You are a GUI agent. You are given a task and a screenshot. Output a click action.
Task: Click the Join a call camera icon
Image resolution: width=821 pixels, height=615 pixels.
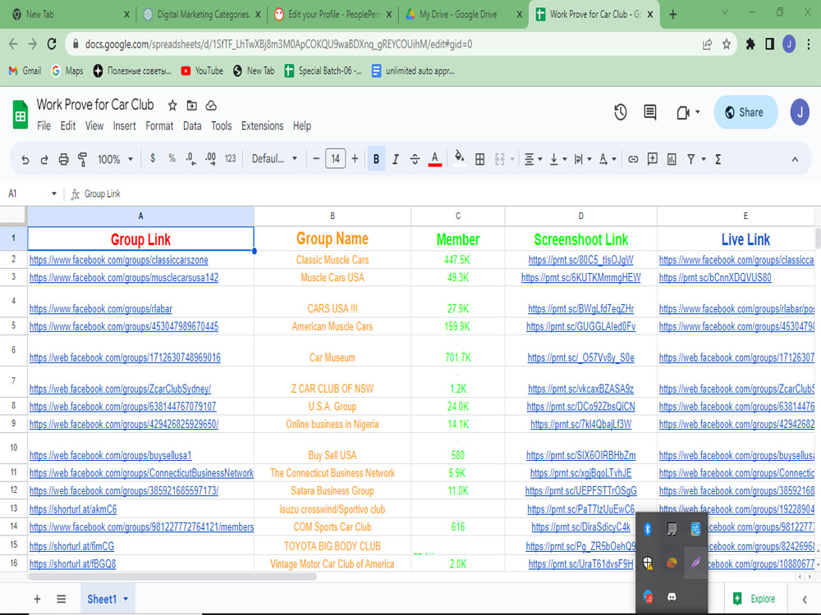tap(683, 112)
